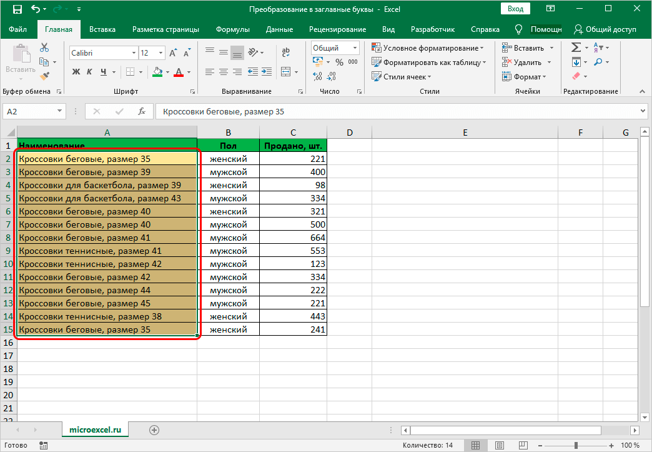Click cell B2 containing женский

[229, 159]
